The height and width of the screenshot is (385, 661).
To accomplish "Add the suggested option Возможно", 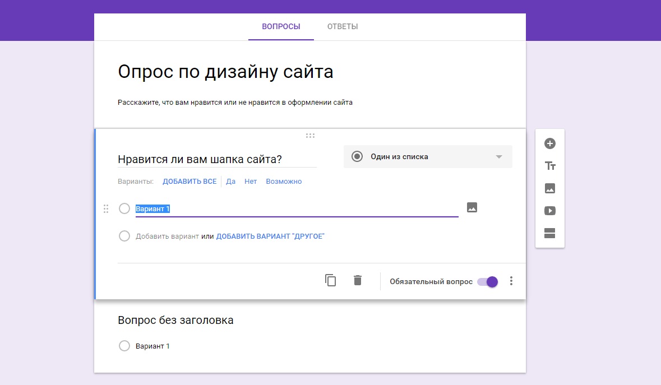I will coord(284,182).
